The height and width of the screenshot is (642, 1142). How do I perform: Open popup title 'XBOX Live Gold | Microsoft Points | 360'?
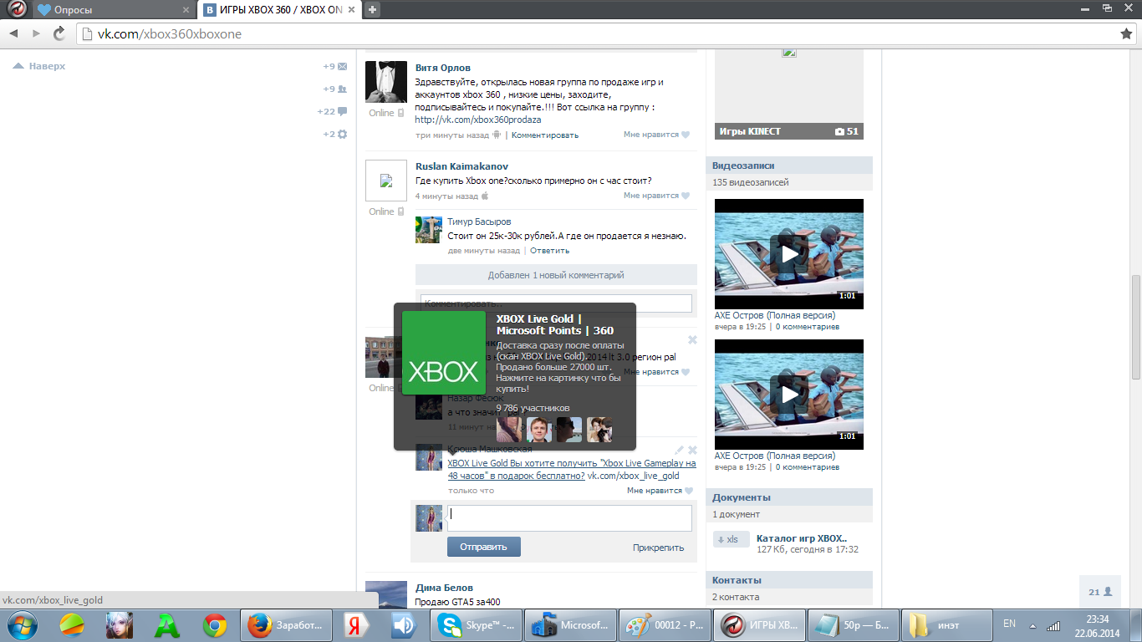point(555,324)
